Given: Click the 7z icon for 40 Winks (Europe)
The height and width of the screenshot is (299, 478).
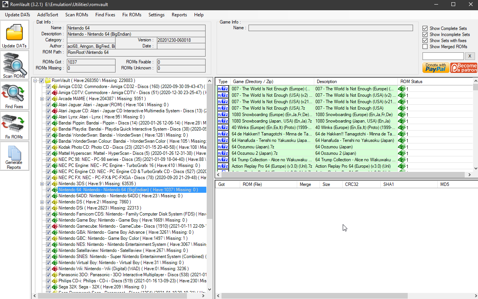Looking at the screenshot, I should (x=223, y=127).
